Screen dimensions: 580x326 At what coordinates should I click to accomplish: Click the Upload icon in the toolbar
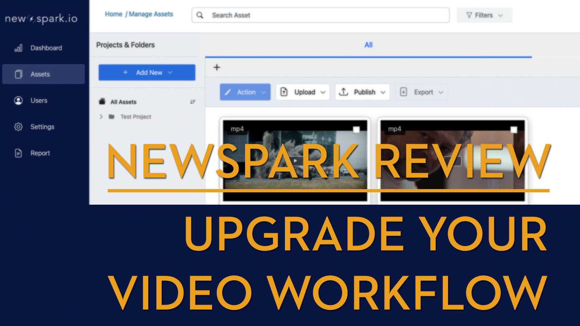(x=284, y=92)
